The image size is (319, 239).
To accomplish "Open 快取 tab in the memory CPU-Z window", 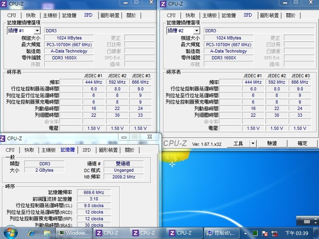I will click(x=29, y=150).
